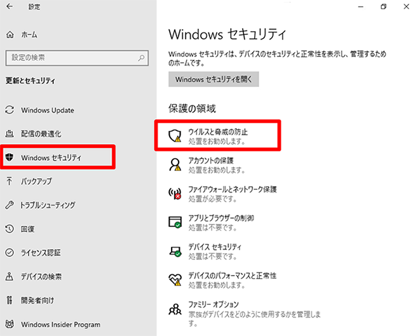Click the 回復 recovery clock icon

(10, 229)
